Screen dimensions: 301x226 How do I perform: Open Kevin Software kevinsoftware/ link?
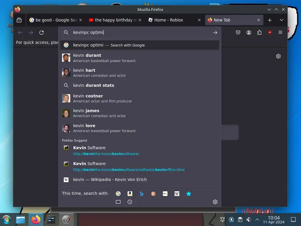tap(140, 150)
